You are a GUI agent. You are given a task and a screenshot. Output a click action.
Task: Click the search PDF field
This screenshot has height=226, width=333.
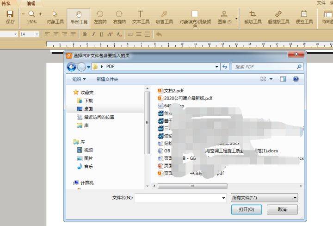(268, 67)
